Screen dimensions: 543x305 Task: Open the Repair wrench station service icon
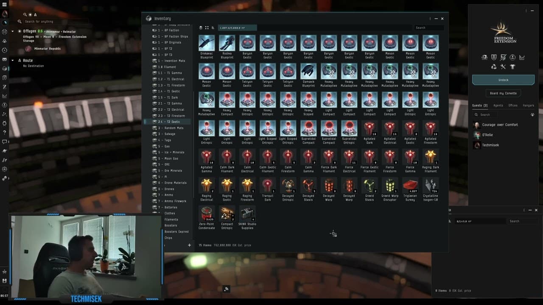point(503,67)
